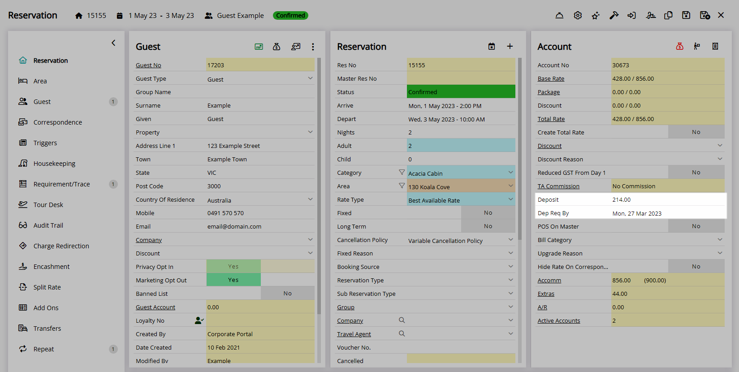This screenshot has width=739, height=372.
Task: Click the Reservation panel vertical scrollbar
Action: [520, 149]
